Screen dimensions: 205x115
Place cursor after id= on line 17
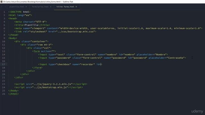[101, 64]
